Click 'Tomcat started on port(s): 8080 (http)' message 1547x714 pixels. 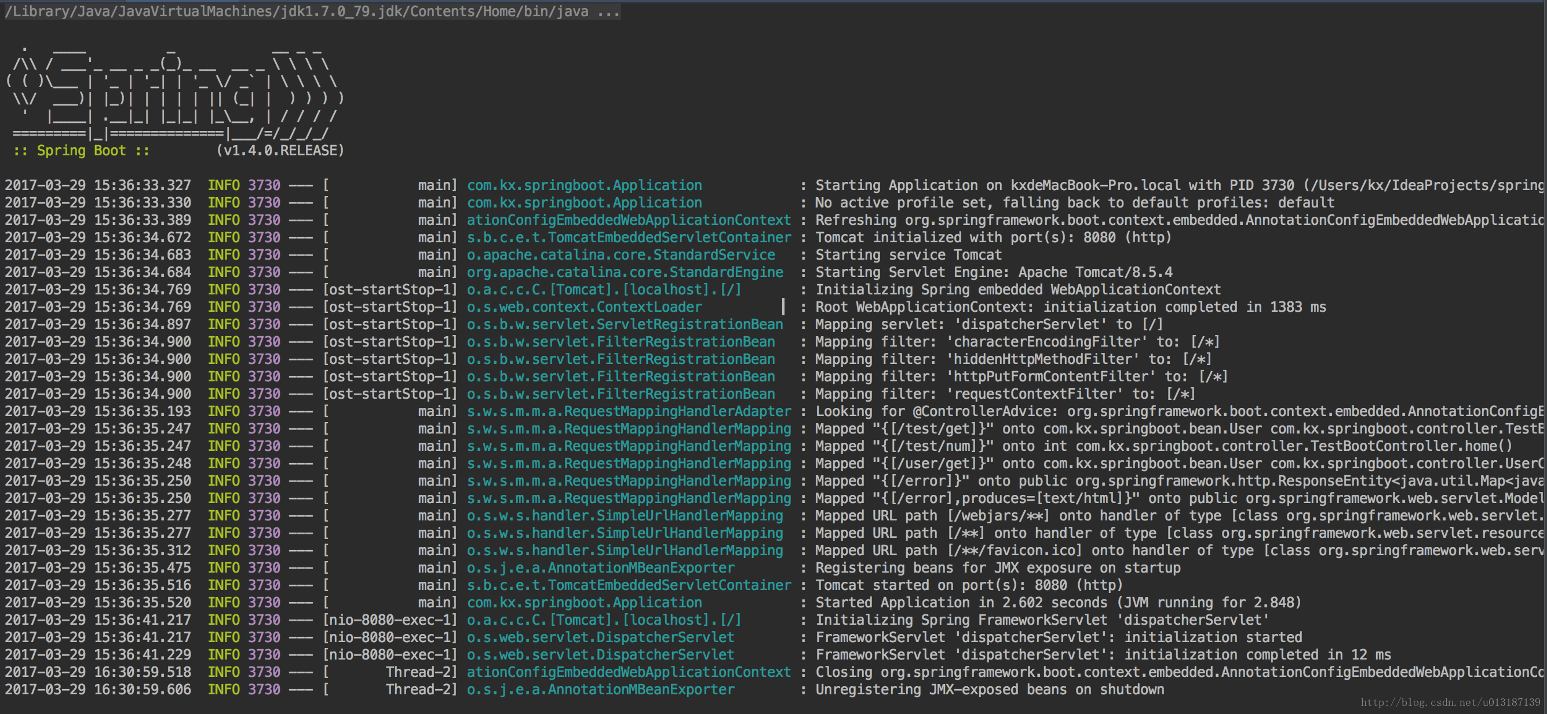click(969, 586)
